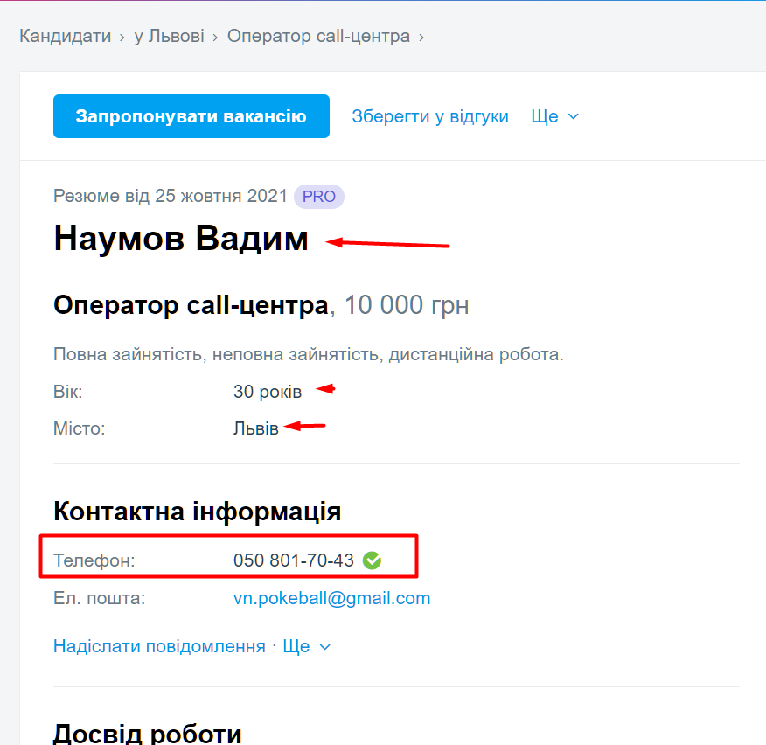766x745 pixels.
Task: Click the age value 30 років
Action: coord(268,392)
